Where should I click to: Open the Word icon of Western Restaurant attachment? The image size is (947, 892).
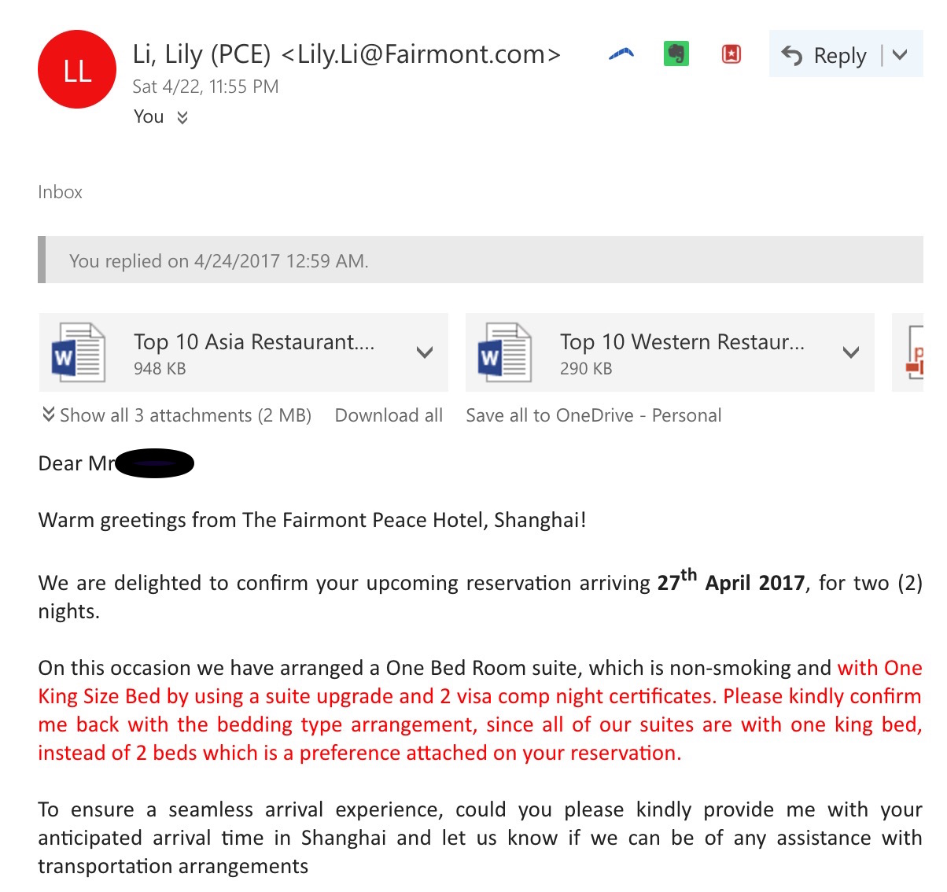(x=504, y=352)
